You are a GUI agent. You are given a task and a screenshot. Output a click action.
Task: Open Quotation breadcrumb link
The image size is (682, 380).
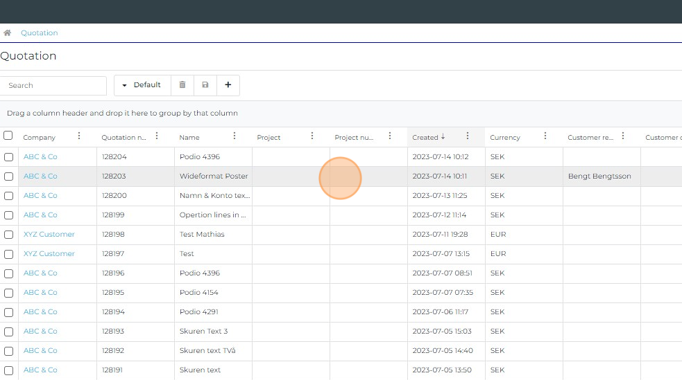coord(40,33)
